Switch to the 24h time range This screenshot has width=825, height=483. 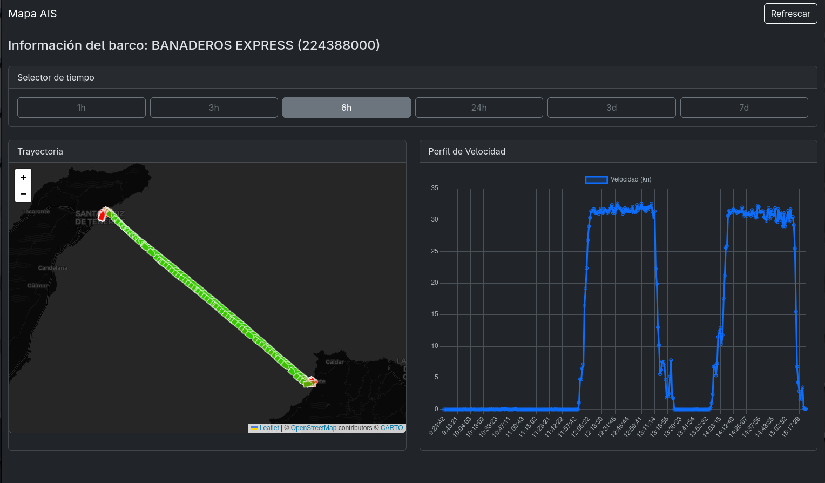(x=479, y=108)
